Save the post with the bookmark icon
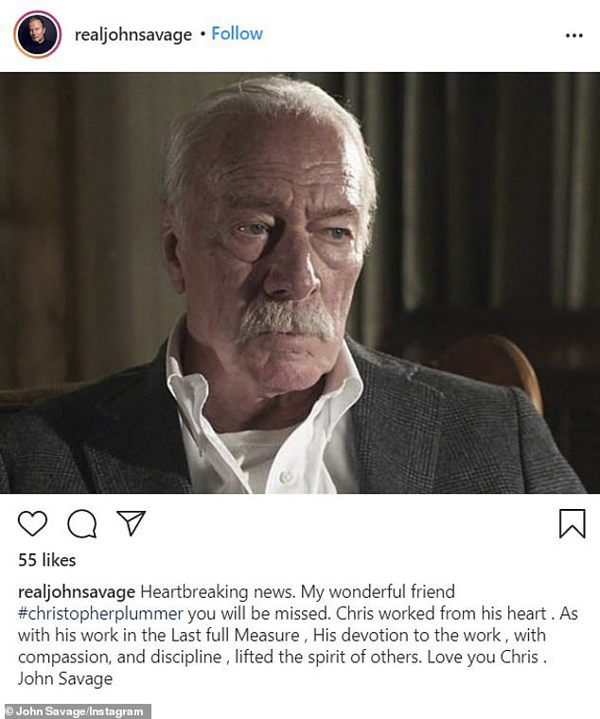This screenshot has height=719, width=600. click(x=572, y=524)
